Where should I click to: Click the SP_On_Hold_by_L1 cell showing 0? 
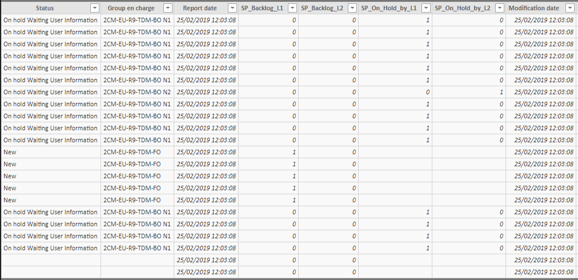click(395, 92)
